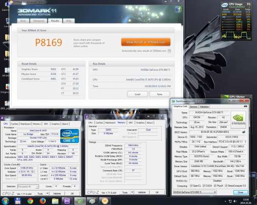Click the Save button in Run Details
The width and height of the screenshot is (257, 205).
click(160, 94)
